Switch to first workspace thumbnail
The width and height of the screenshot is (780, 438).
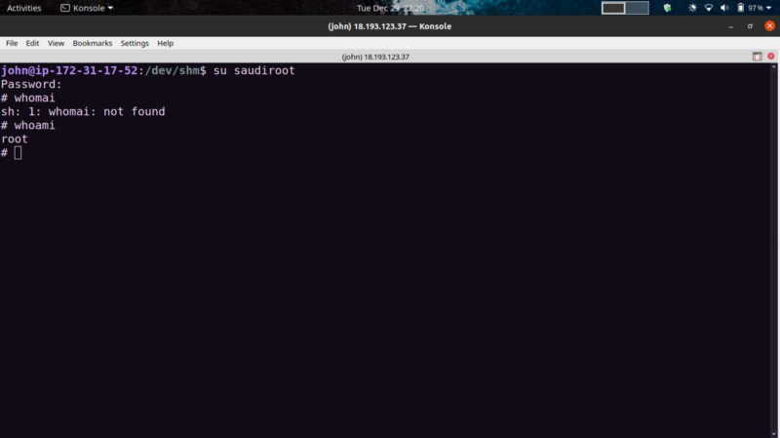point(613,8)
